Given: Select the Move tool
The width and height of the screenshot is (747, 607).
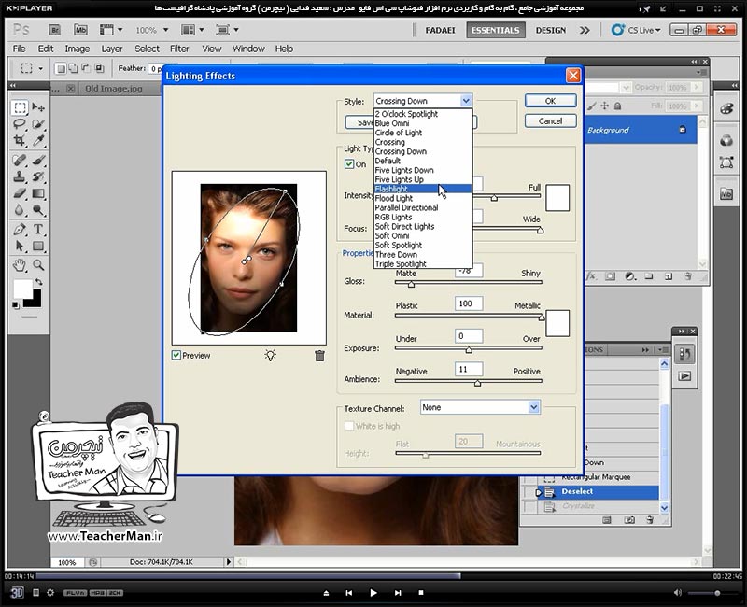Looking at the screenshot, I should pyautogui.click(x=38, y=107).
